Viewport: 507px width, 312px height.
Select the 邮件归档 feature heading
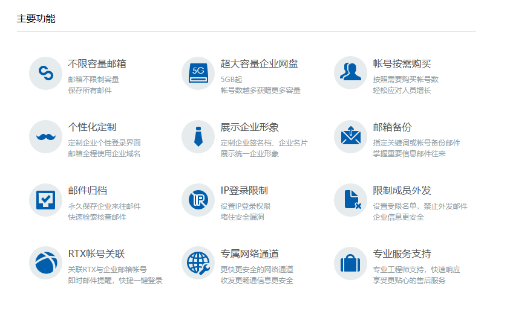[87, 191]
